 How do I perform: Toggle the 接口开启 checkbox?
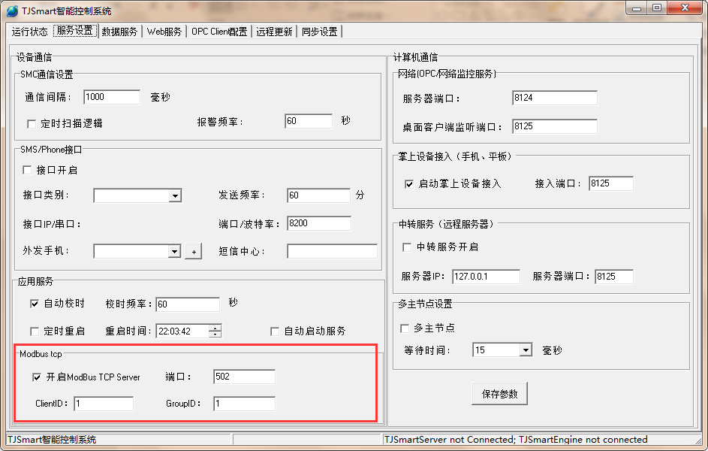click(x=28, y=171)
